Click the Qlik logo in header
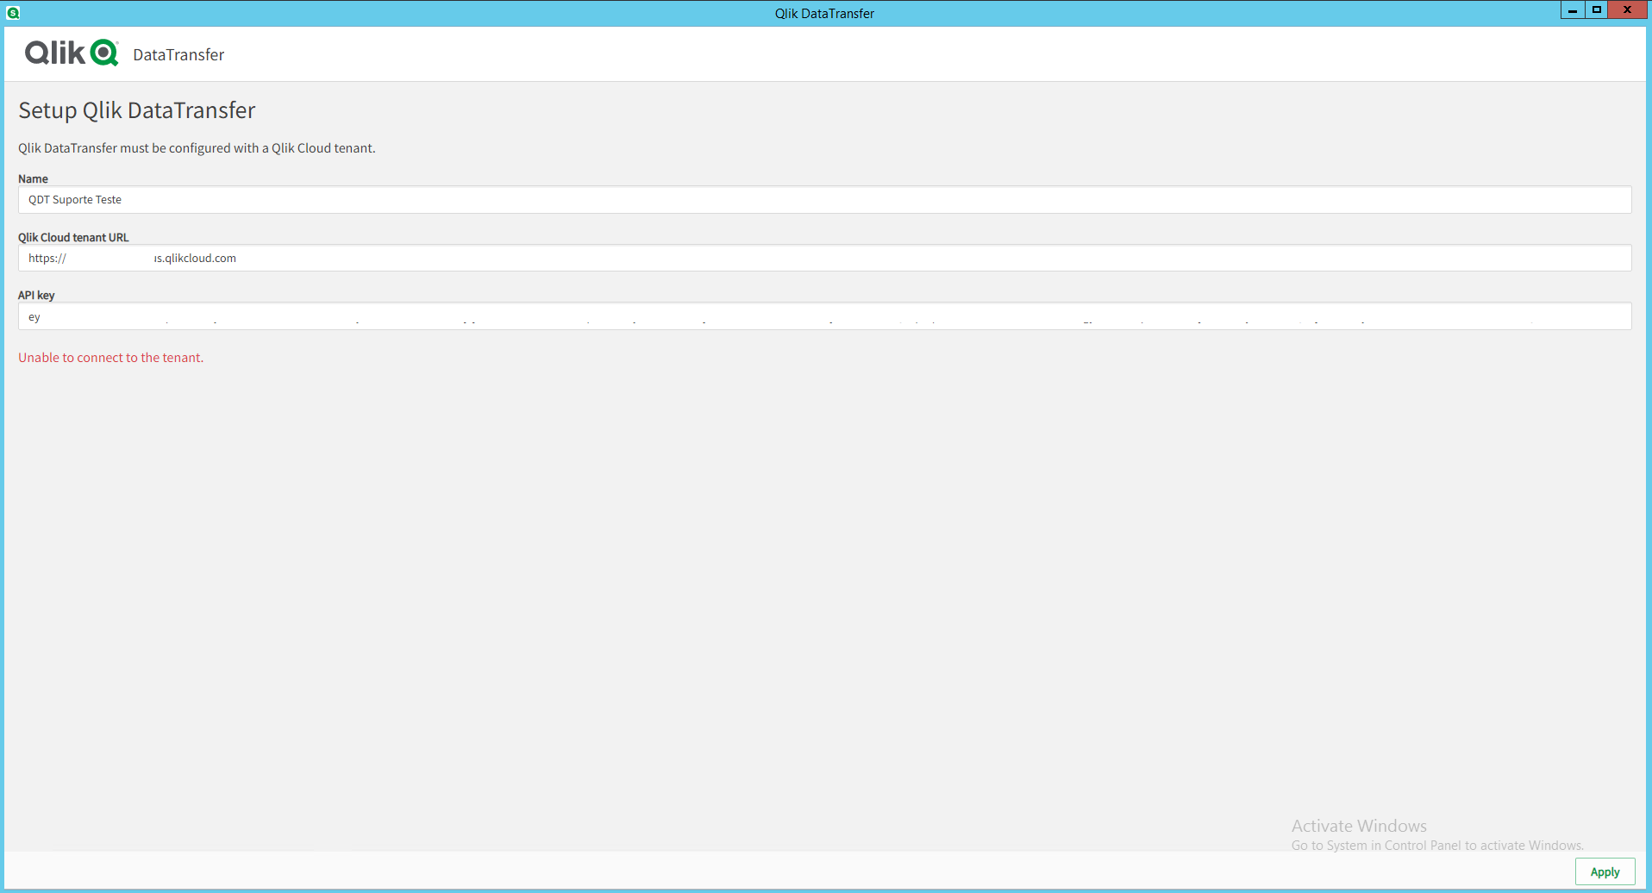 point(72,53)
